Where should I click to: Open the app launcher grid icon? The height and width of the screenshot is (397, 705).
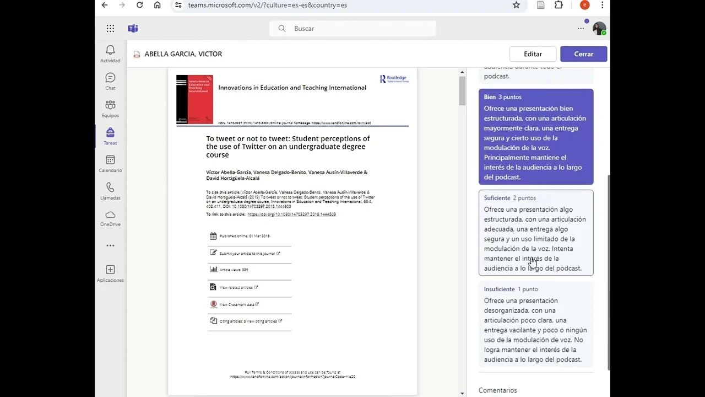[x=111, y=29]
